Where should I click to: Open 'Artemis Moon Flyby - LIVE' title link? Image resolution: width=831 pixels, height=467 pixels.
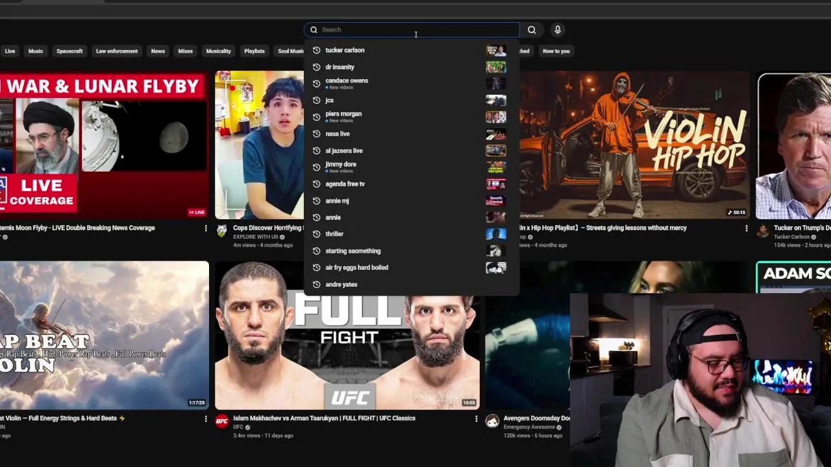(77, 228)
